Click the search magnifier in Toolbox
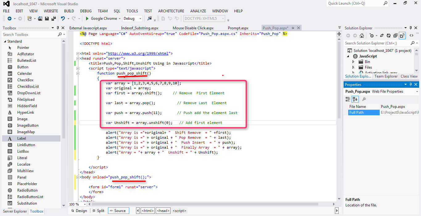This screenshot has width=421, height=216. coord(60,35)
